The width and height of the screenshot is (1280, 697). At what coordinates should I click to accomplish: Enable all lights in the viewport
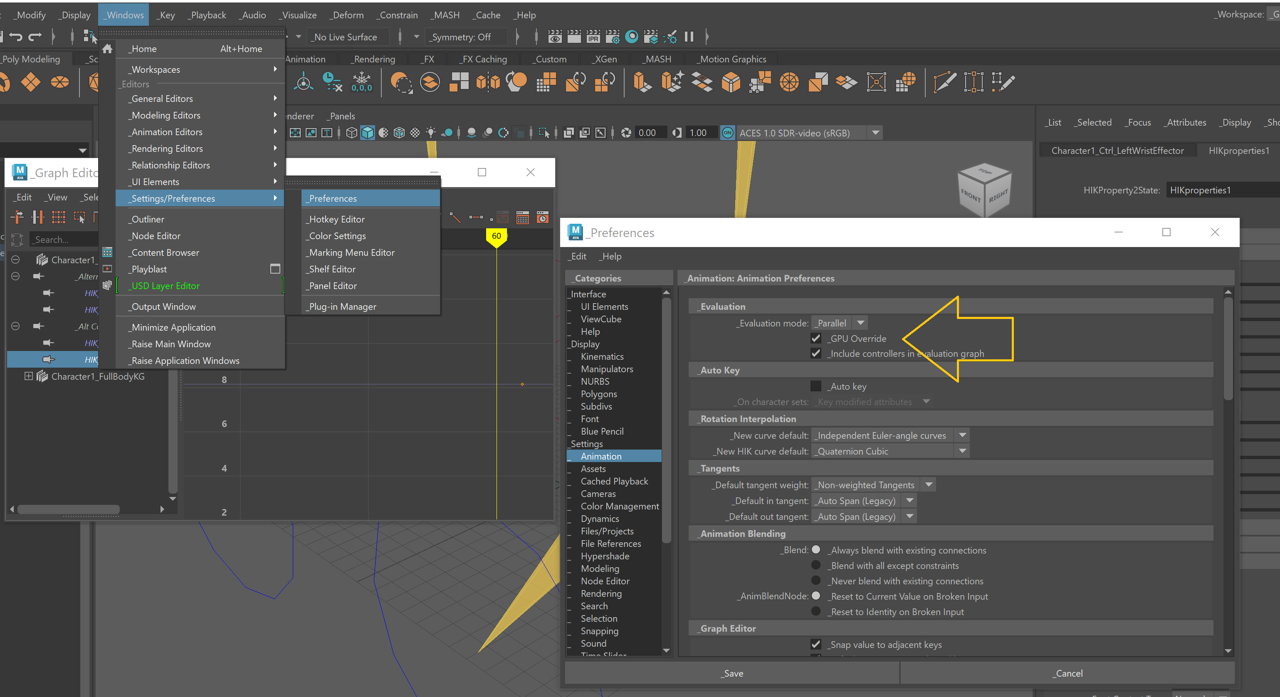431,133
